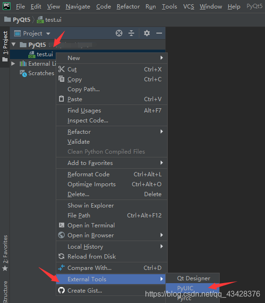
Task: Choose Delete... in context menu
Action: pos(111,194)
